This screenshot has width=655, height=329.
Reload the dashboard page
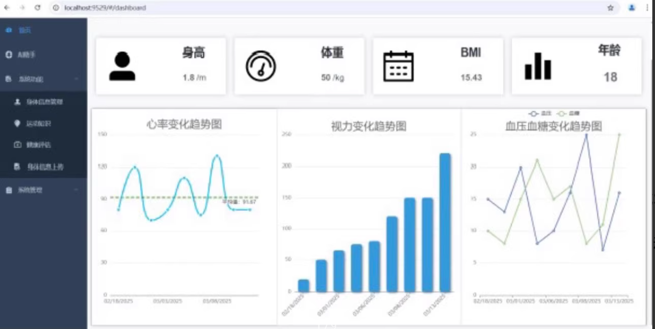coord(37,8)
